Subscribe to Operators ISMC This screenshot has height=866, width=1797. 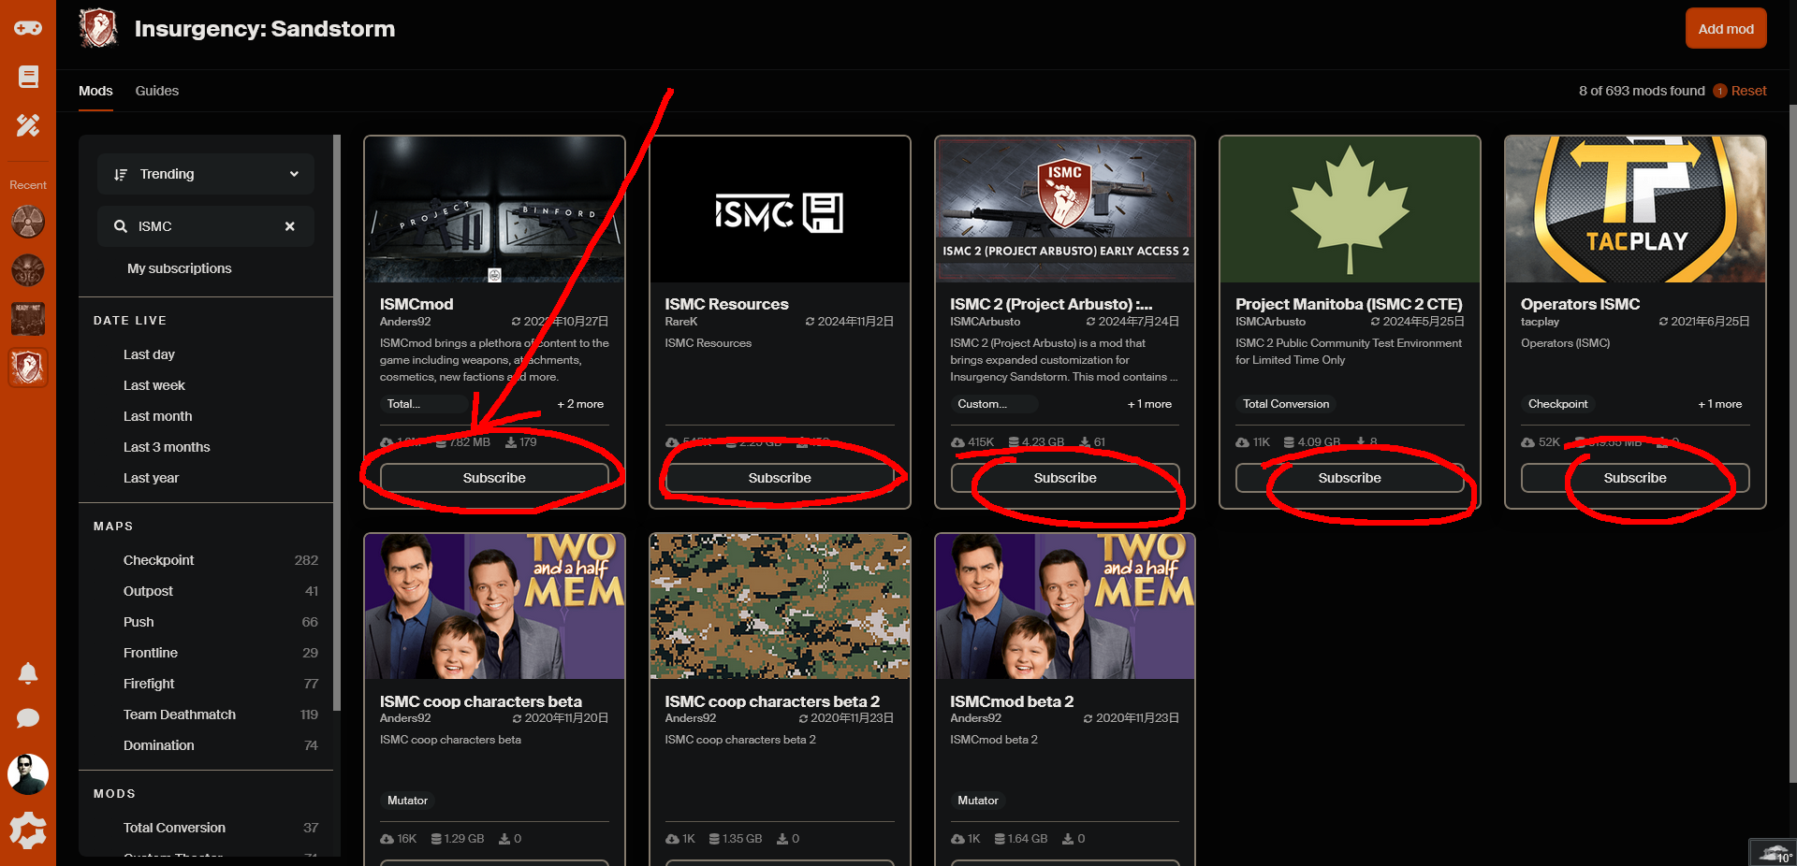click(x=1635, y=478)
